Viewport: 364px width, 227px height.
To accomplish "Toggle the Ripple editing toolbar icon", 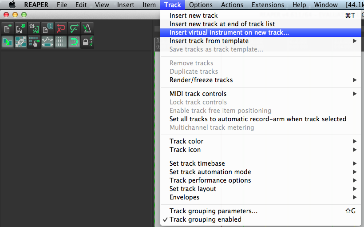I will coord(34,42).
